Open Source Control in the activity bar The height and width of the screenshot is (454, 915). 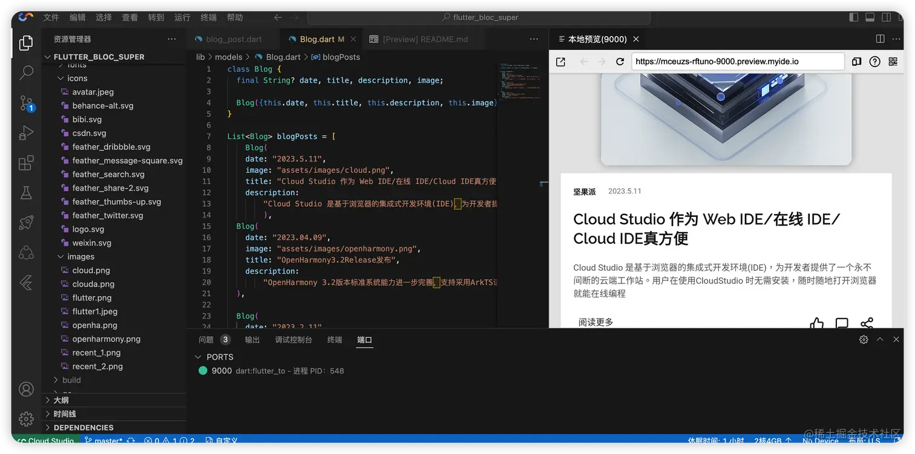pyautogui.click(x=25, y=103)
